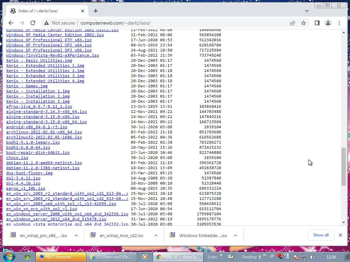Viewport: 350px width, 262px height.
Task: Open debian-11.2.0-amd64-netinst.iso link
Action: (44, 163)
